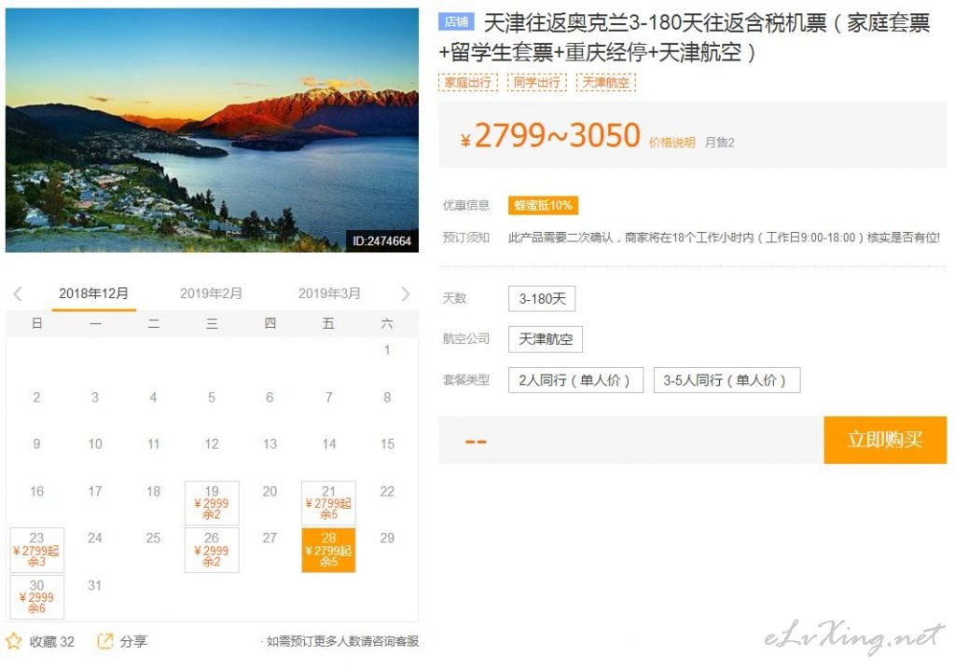The height and width of the screenshot is (668, 955).
Task: Choose the 3-5人同行 package type
Action: click(726, 380)
